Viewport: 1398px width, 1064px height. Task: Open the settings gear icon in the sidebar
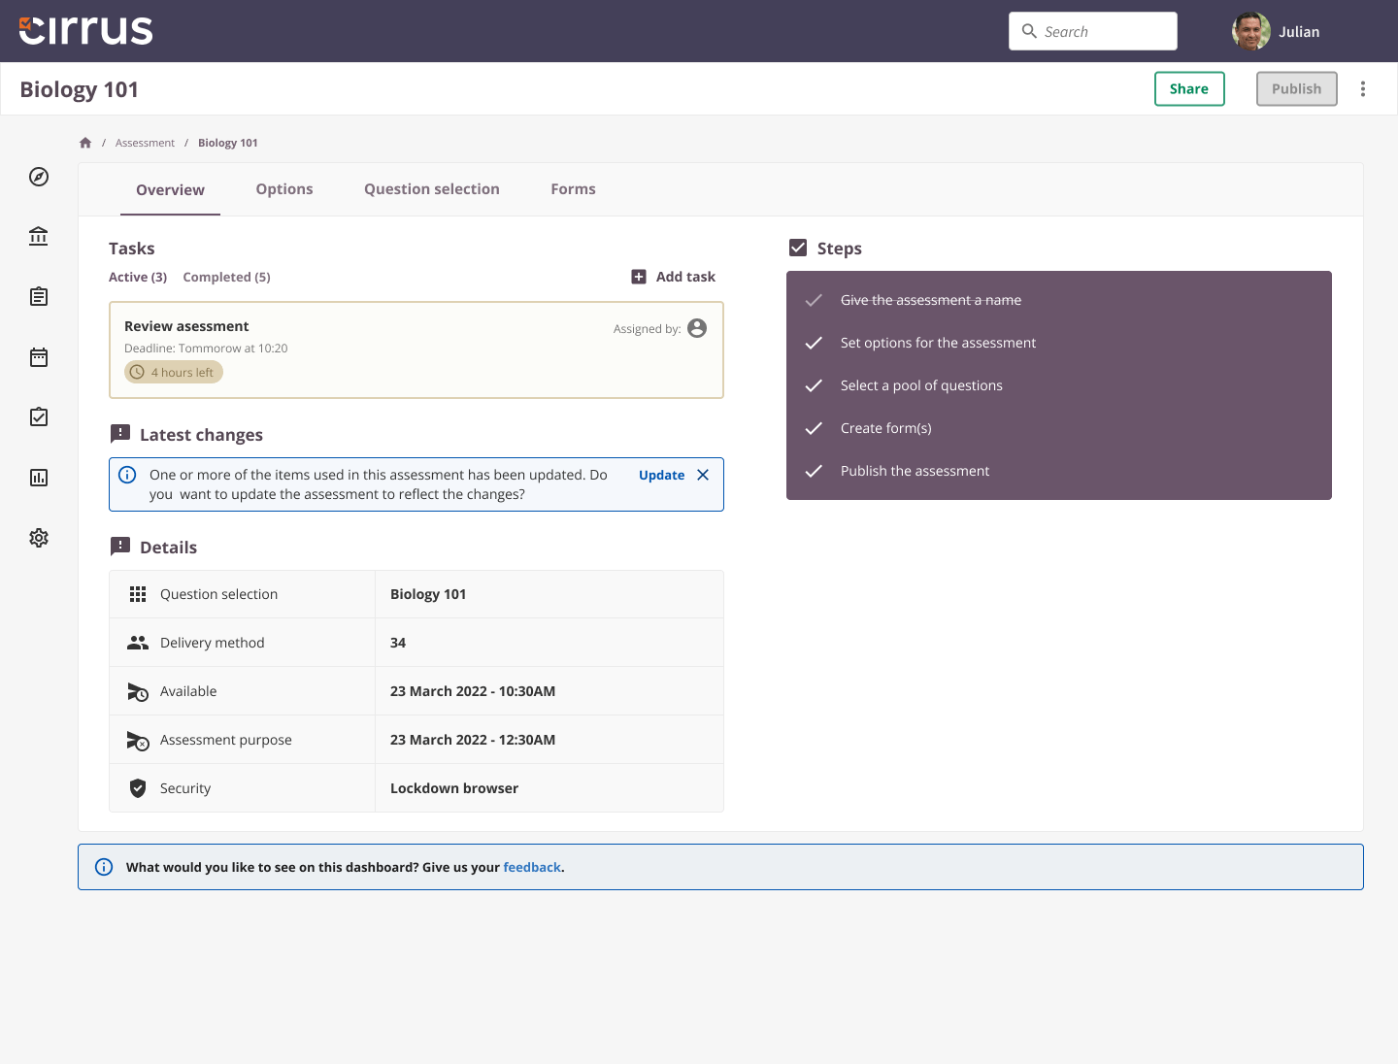(38, 537)
